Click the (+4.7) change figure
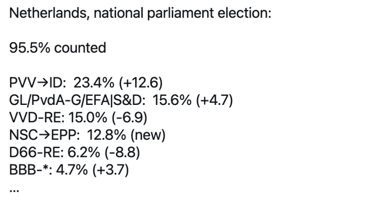This screenshot has height=216, width=390. point(215,100)
